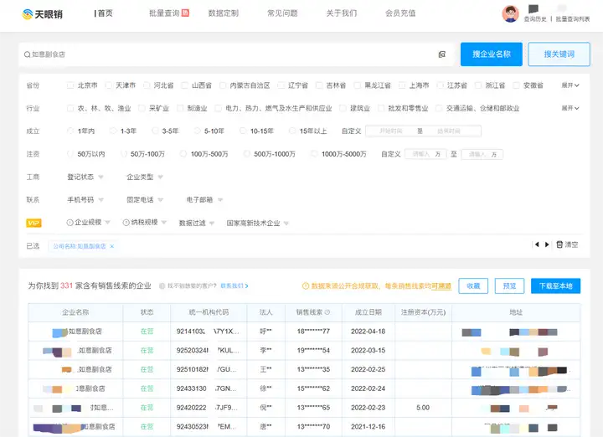Check the 批发和零售业 industry checkbox

click(381, 108)
